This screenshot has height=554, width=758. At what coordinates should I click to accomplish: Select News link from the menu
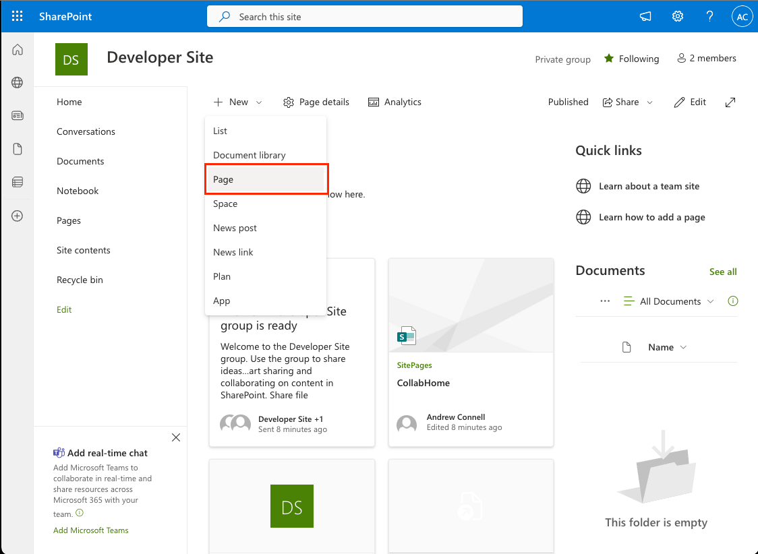[x=266, y=252]
